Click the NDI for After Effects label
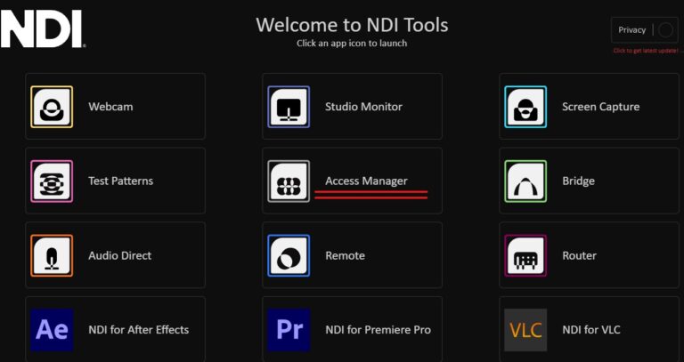The image size is (684, 362). click(138, 330)
